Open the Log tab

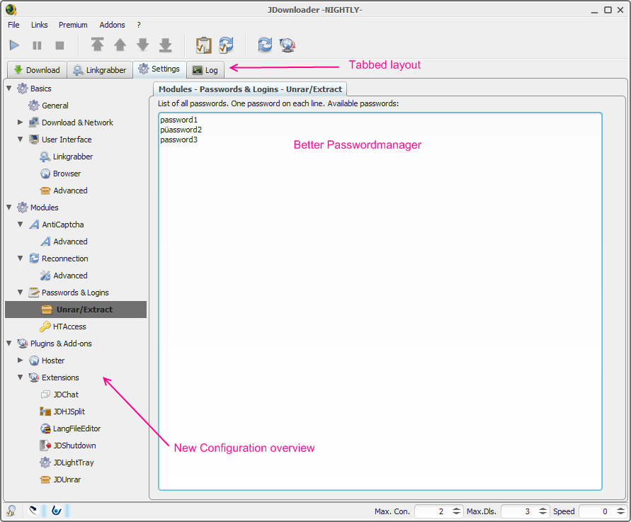point(205,70)
